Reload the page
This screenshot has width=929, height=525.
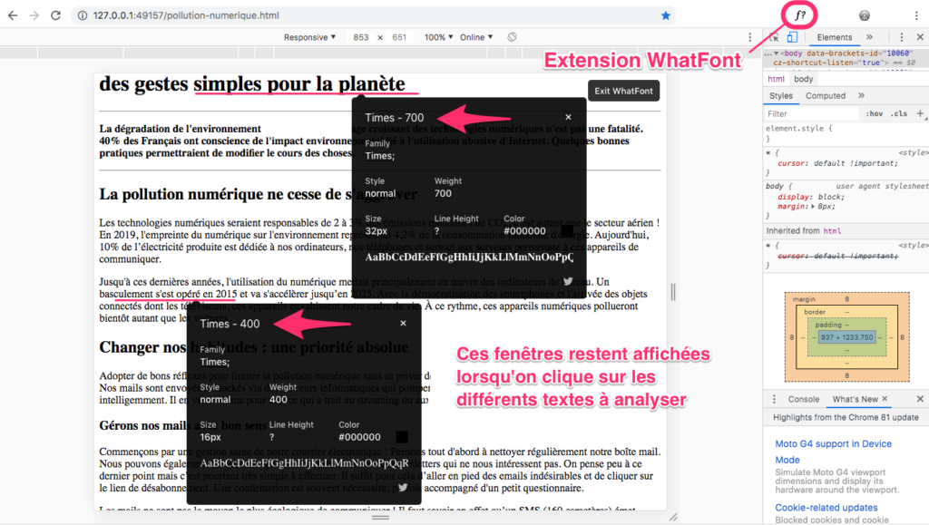click(x=55, y=15)
